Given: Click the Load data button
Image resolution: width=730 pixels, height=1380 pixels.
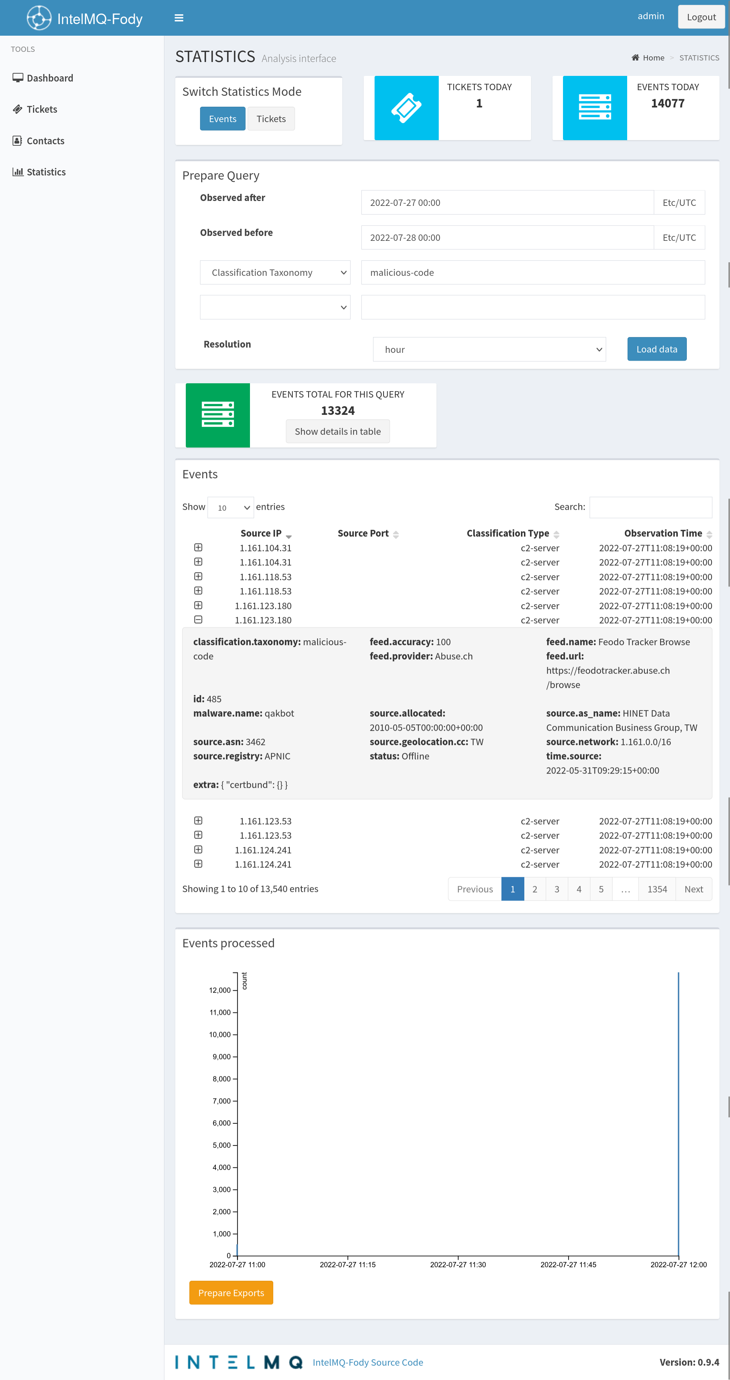Looking at the screenshot, I should tap(657, 349).
